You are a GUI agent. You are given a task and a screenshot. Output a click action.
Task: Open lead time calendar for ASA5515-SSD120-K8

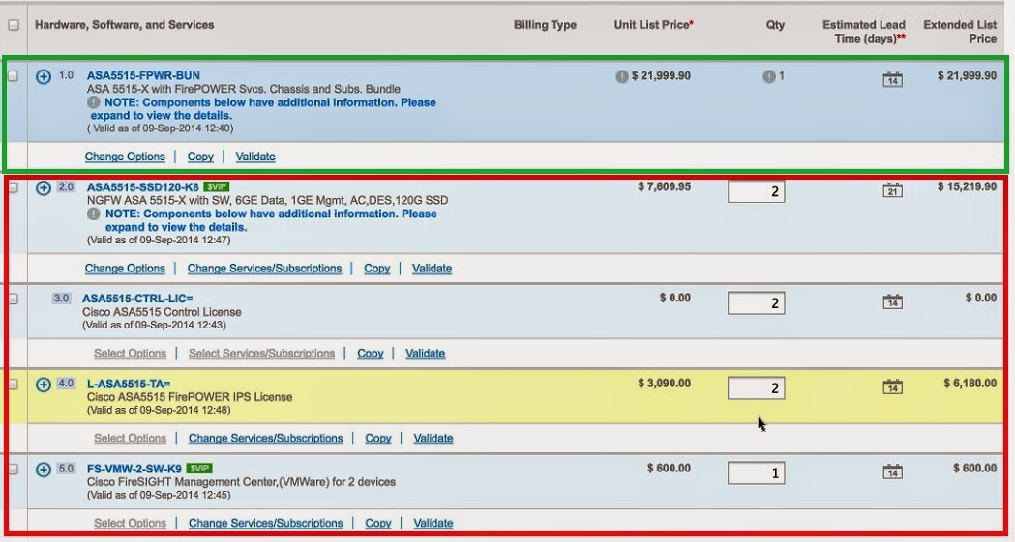893,190
